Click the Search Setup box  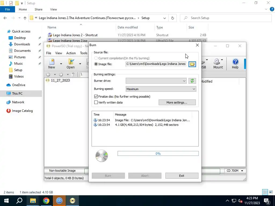coord(226,18)
